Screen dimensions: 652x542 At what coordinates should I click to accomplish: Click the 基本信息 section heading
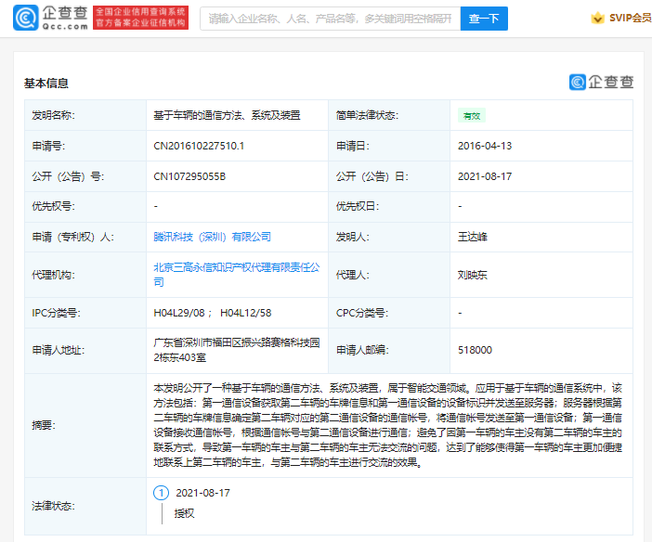click(x=46, y=84)
